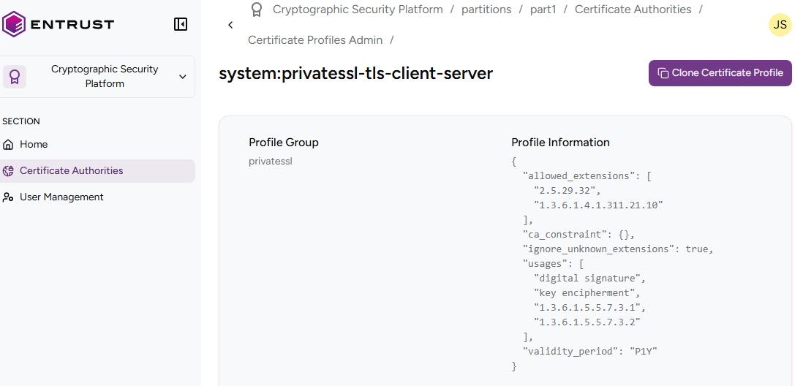Go back using the left chevron arrow
Image resolution: width=803 pixels, height=386 pixels.
tap(230, 25)
